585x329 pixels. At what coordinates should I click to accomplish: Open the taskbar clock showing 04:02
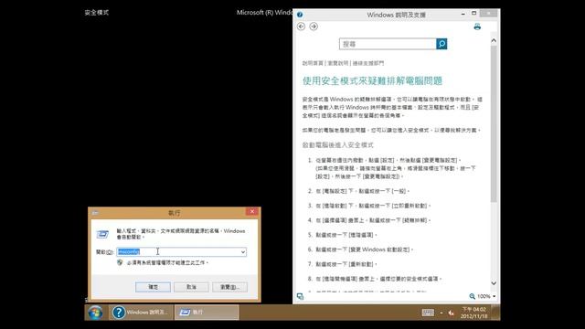(473, 313)
